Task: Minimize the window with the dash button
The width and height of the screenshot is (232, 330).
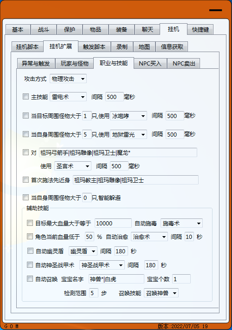Action: [x=216, y=10]
